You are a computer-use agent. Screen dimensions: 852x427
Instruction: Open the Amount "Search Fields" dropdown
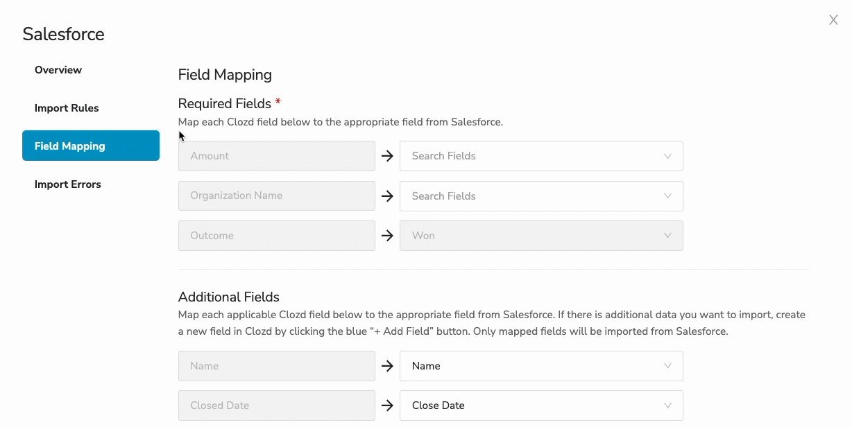540,156
